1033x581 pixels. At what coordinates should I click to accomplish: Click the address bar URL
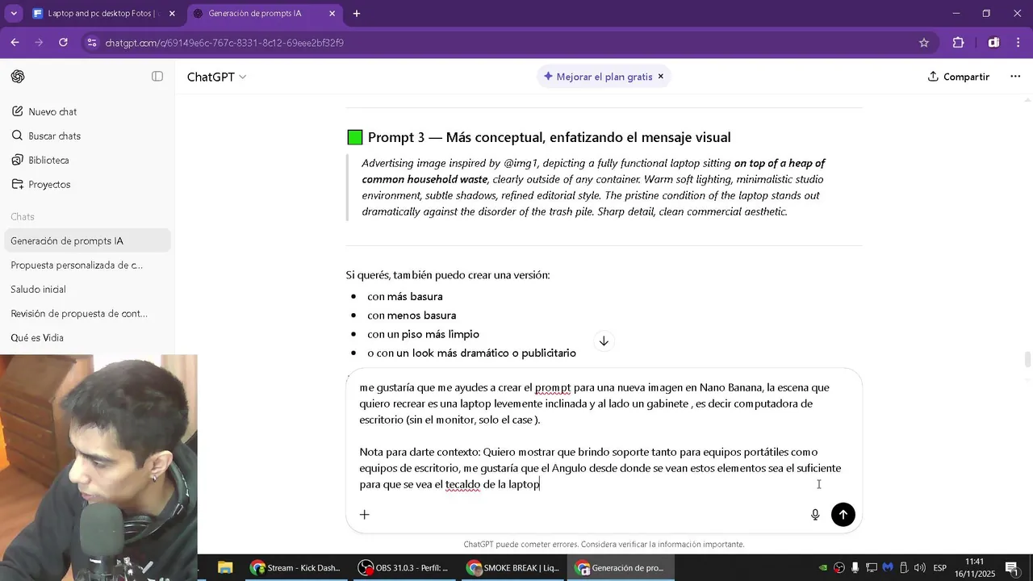(x=224, y=43)
